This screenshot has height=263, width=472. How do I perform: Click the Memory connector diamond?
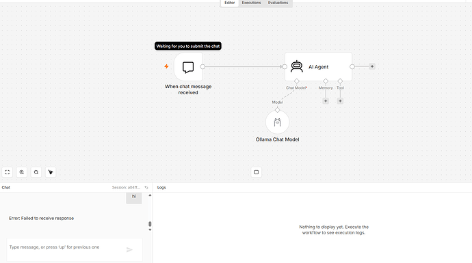coord(326,81)
